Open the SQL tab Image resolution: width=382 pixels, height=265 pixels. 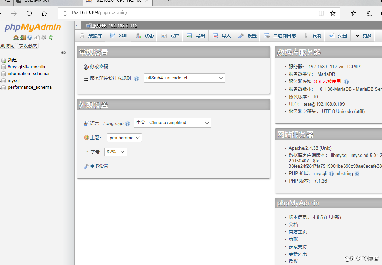tap(119, 36)
